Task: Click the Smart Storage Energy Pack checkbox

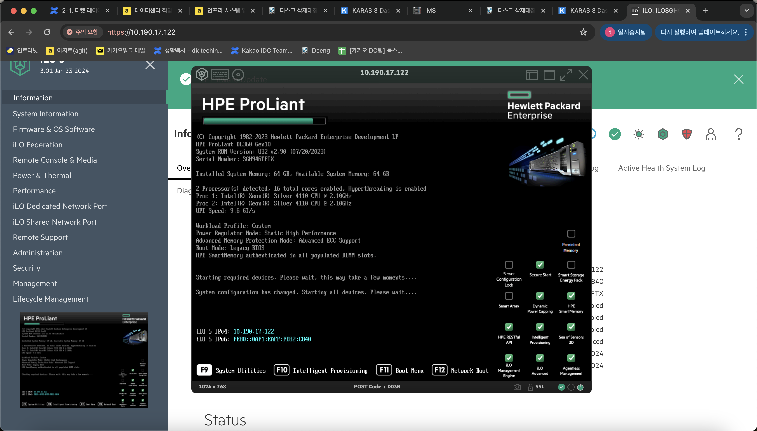Action: coord(571,264)
